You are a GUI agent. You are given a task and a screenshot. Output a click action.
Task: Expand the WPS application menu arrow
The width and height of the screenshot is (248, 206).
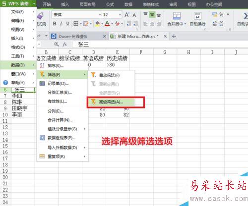point(34,3)
